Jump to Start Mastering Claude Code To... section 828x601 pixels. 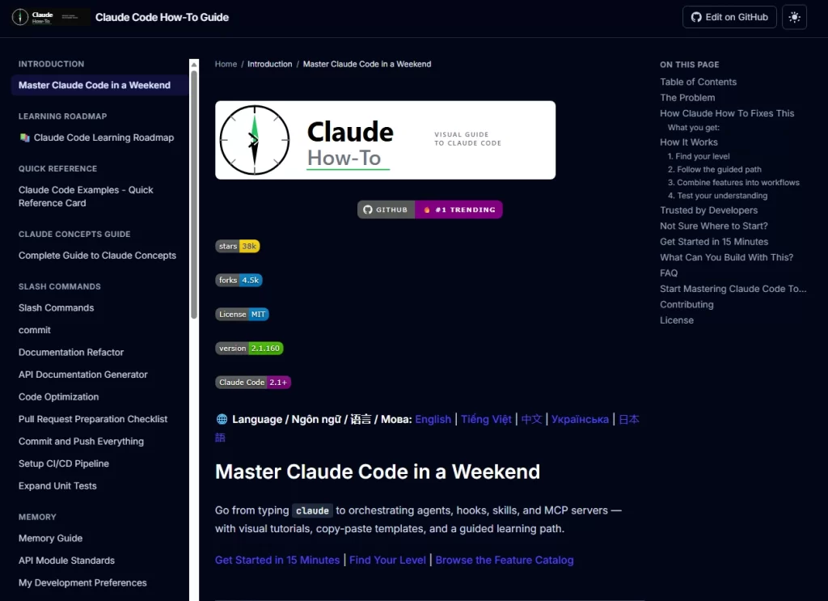click(x=733, y=289)
